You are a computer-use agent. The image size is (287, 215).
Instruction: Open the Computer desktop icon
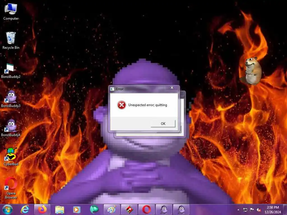tap(11, 11)
